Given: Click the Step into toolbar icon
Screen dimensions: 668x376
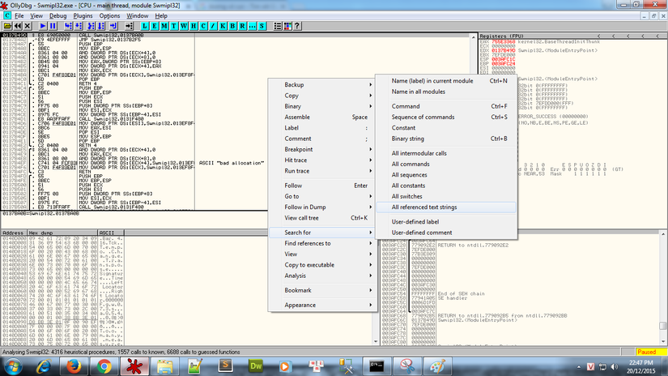Looking at the screenshot, I should click(68, 26).
